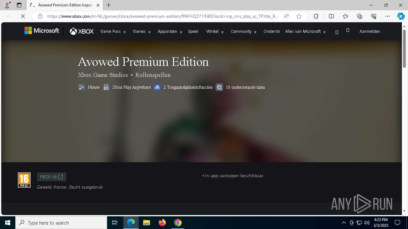Launch Chrome from taskbar
408x229 pixels.
[178, 223]
